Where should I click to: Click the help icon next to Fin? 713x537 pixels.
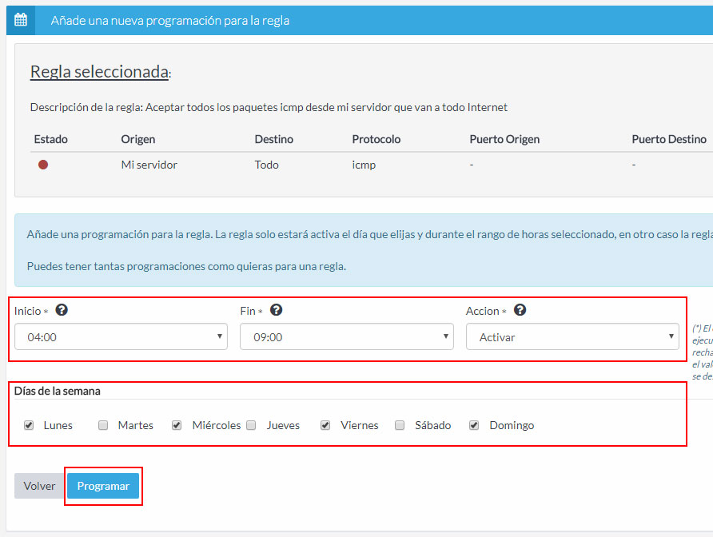coord(277,311)
